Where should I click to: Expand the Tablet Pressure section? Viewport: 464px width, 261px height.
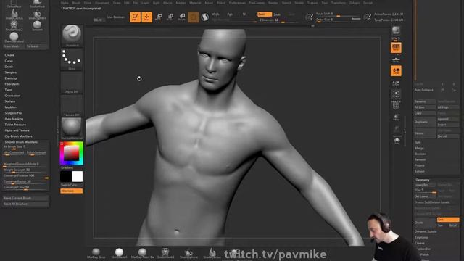[15, 125]
